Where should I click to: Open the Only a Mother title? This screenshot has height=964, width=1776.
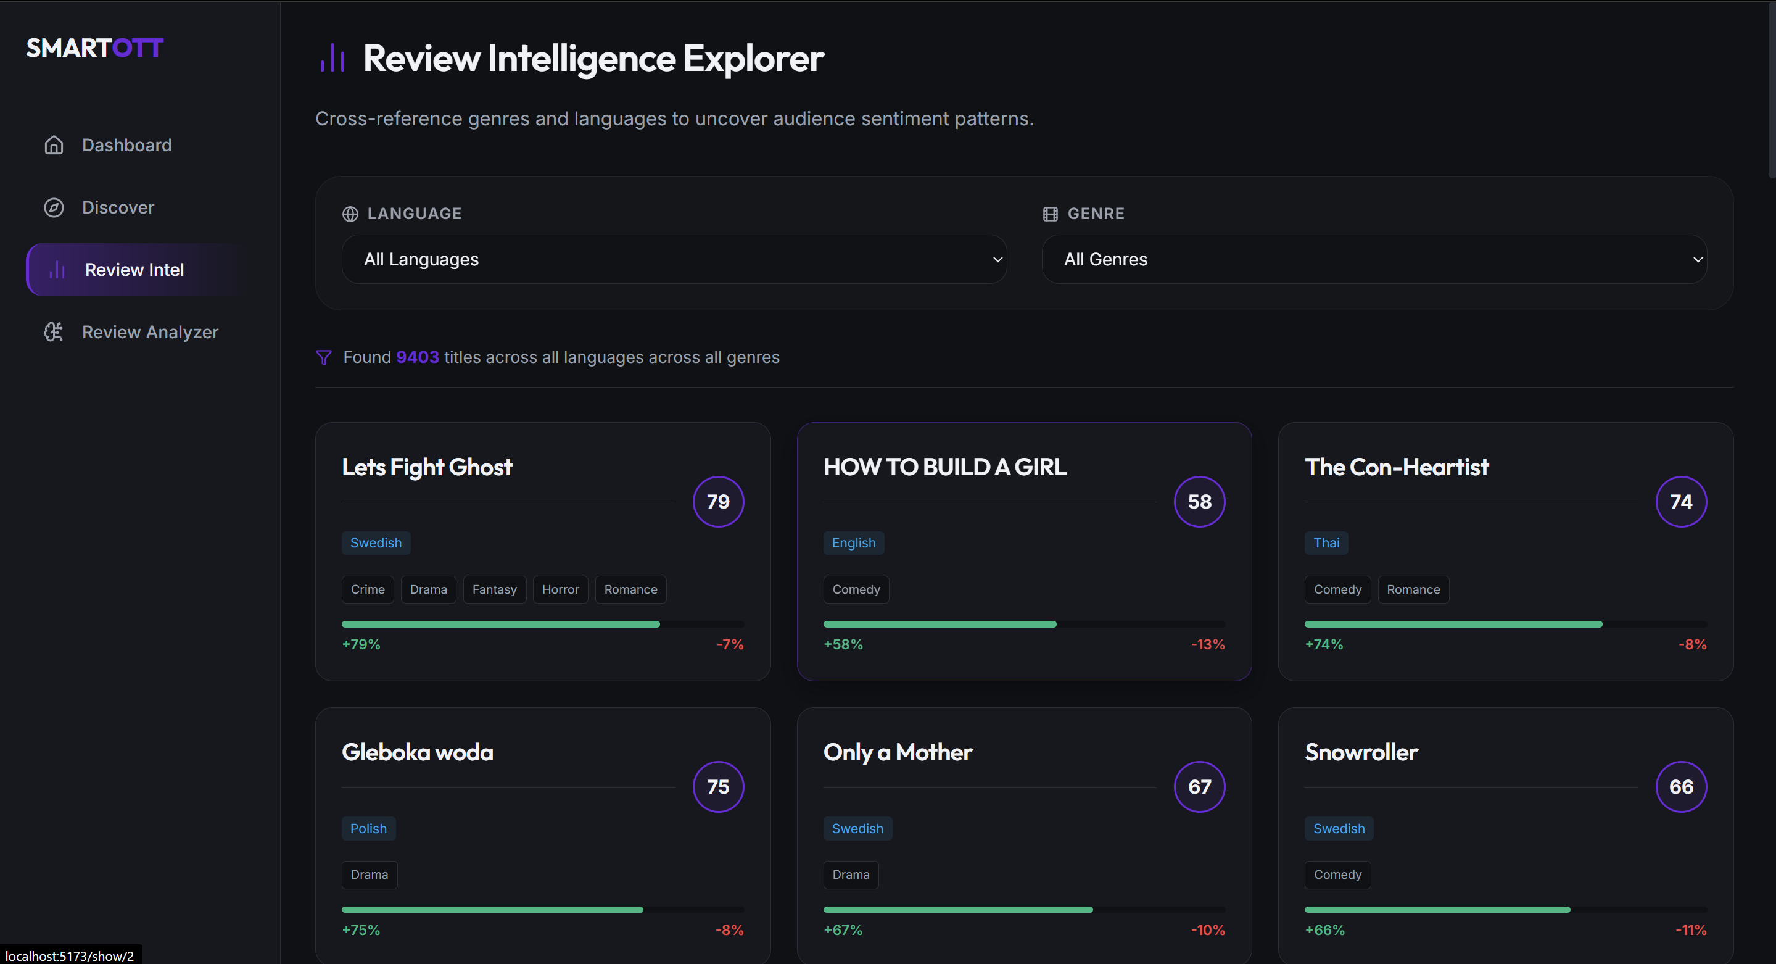pos(898,752)
